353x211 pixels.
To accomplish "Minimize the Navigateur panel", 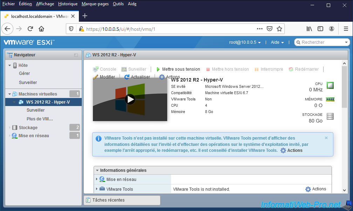I will [x=76, y=55].
